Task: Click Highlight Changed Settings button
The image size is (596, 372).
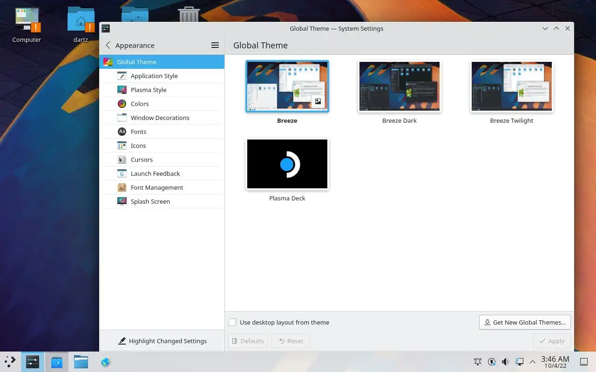Action: point(162,341)
